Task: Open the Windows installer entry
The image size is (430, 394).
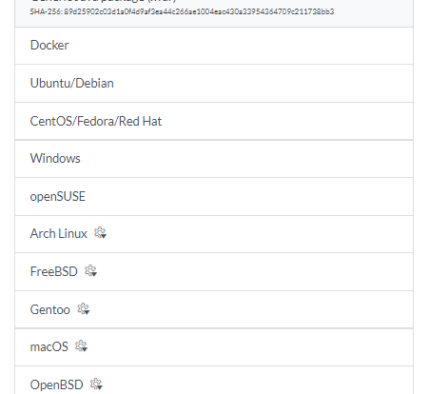Action: coord(214,158)
